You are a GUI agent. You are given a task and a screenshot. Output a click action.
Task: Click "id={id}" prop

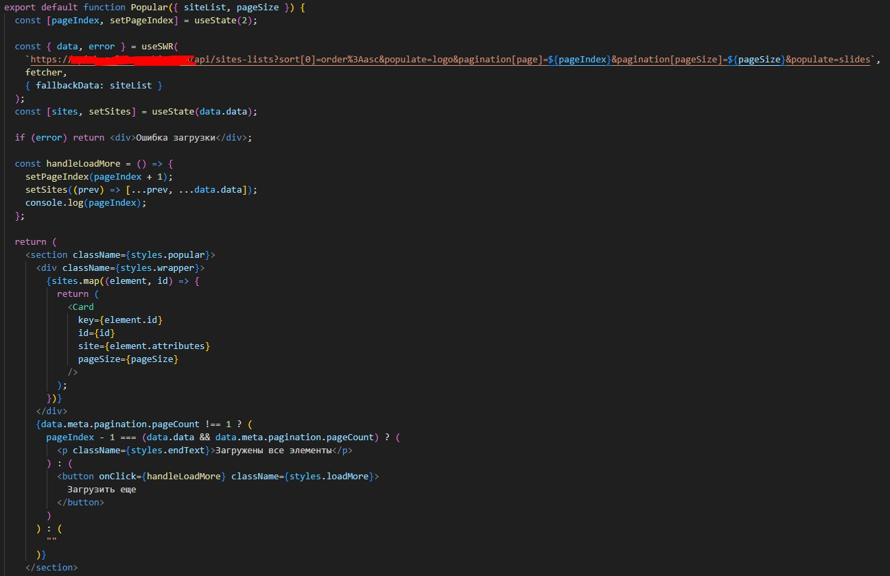pos(97,333)
